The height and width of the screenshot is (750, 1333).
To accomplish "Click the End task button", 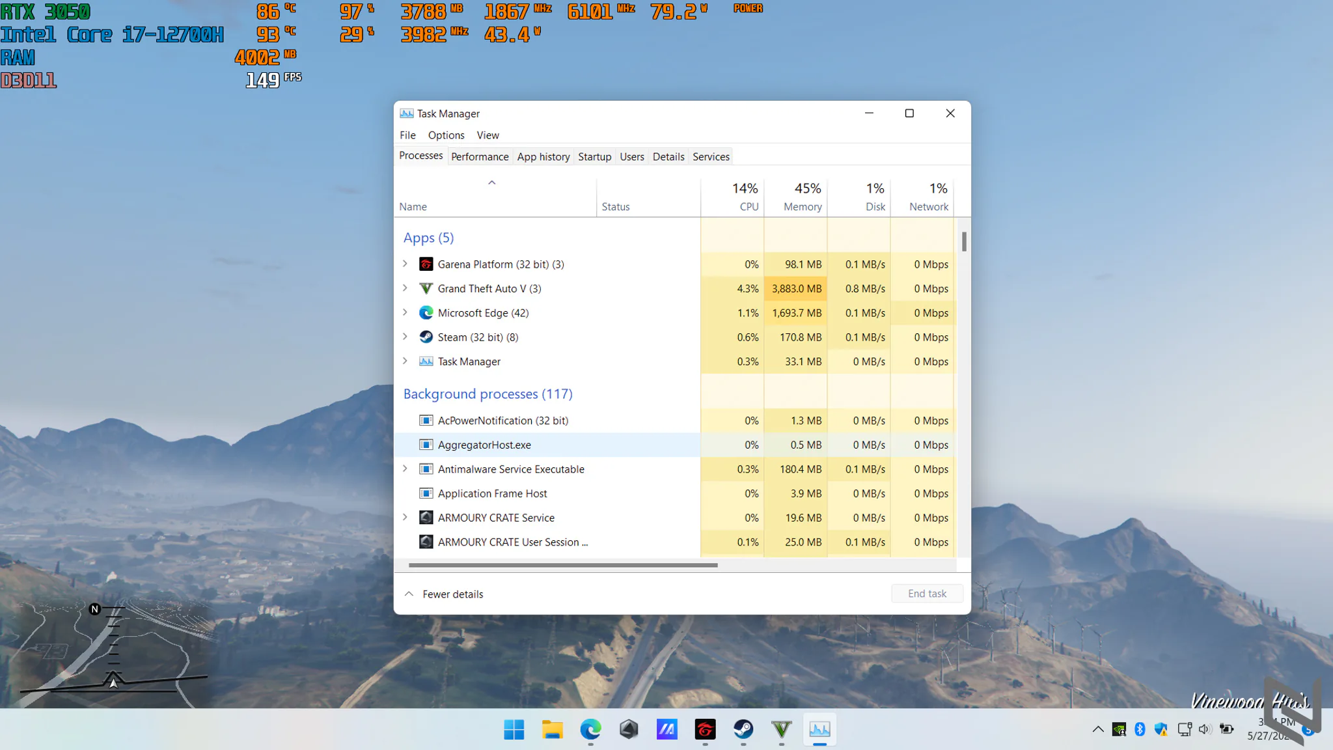I will pos(927,594).
